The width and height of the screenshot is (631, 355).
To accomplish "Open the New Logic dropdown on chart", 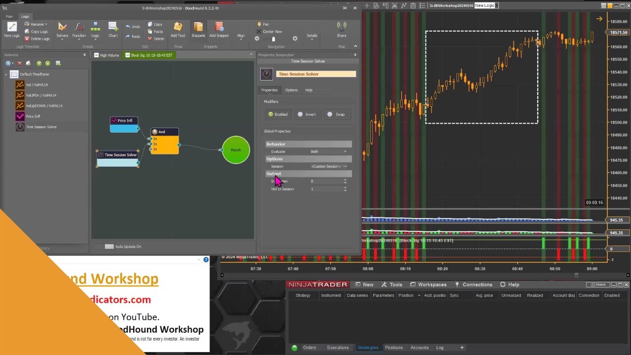I will [x=497, y=5].
